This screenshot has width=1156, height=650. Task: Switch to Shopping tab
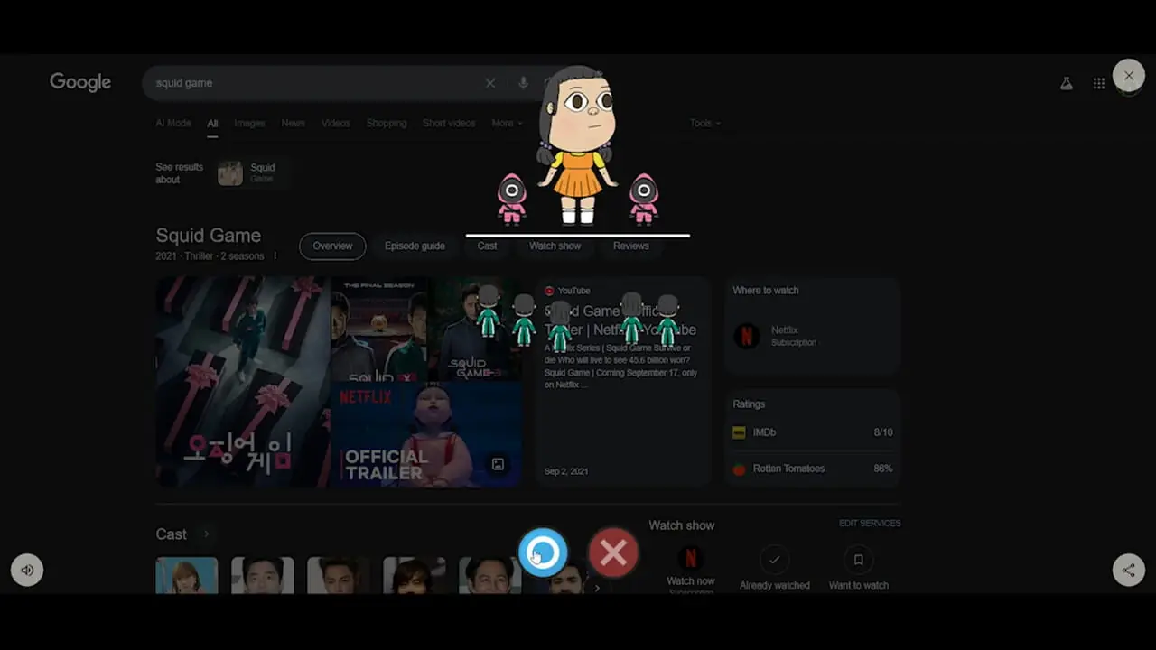(387, 123)
